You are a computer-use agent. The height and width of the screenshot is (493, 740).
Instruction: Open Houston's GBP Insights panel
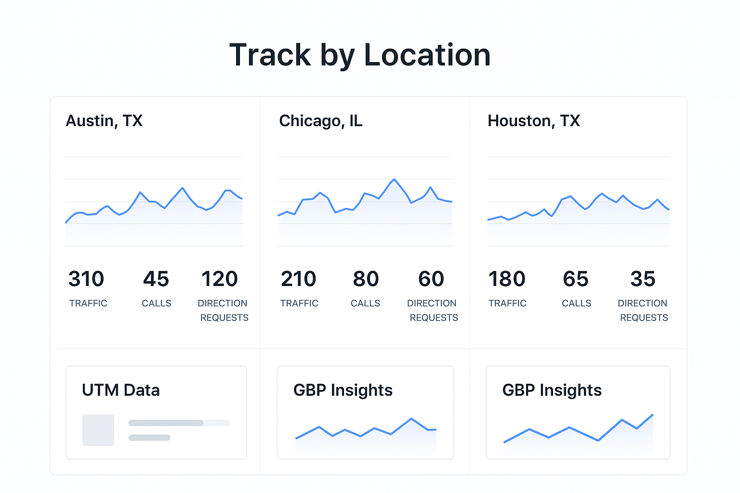click(577, 412)
